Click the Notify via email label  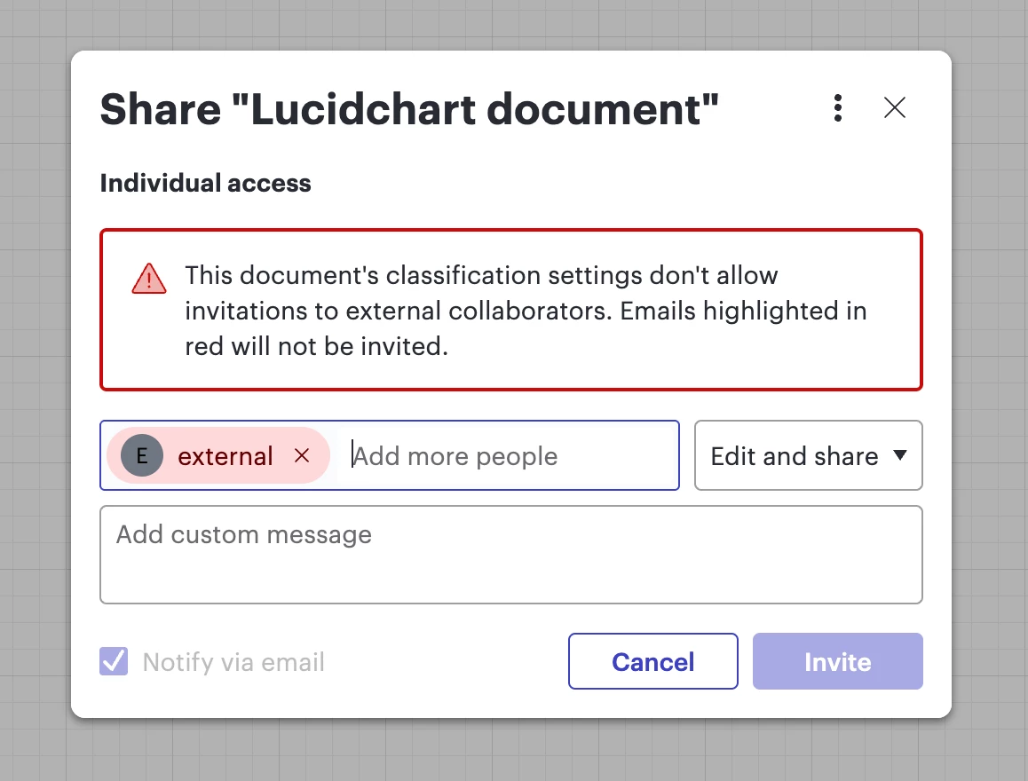click(233, 662)
